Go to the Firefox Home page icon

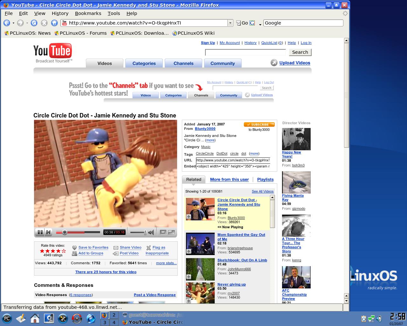click(54, 23)
